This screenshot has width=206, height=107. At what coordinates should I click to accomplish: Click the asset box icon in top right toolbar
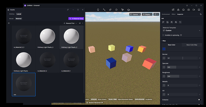(178, 10)
